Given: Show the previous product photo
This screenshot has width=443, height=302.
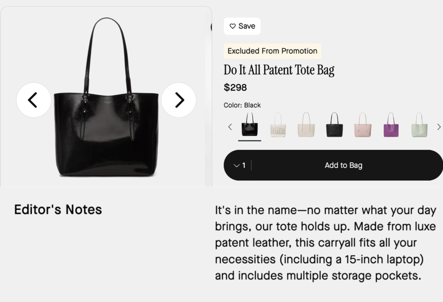Looking at the screenshot, I should point(33,100).
